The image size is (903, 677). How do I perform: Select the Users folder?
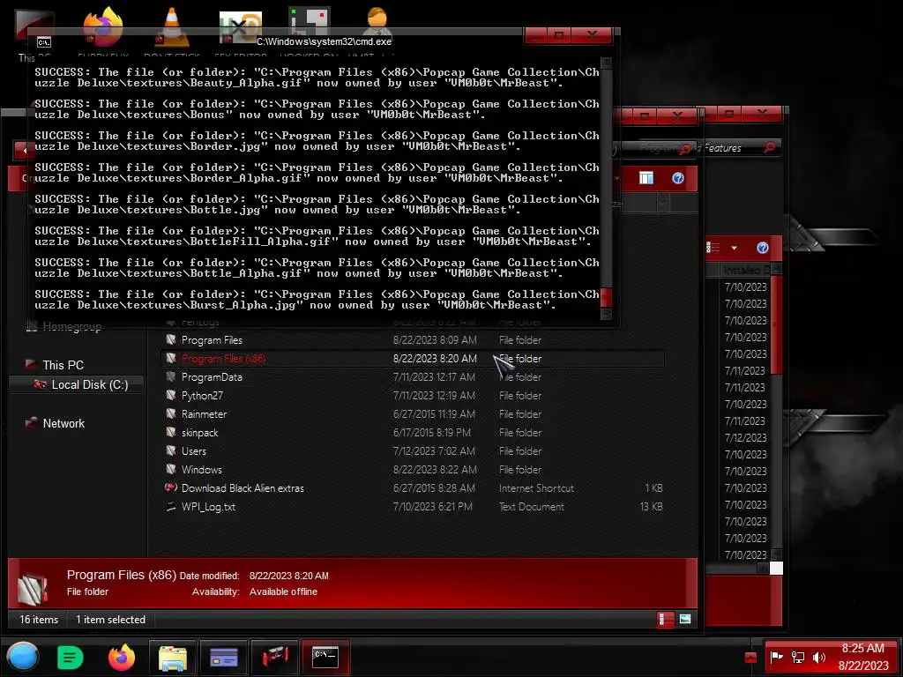(413, 450)
